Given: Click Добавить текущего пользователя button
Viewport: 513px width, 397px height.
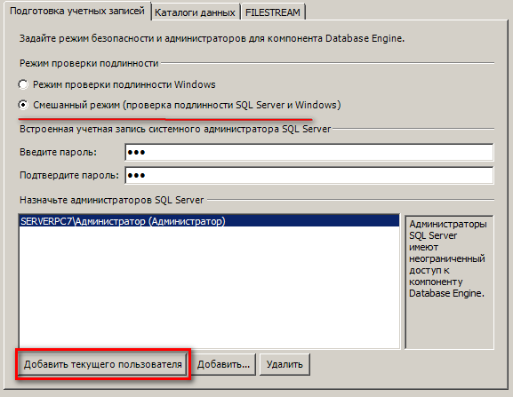Looking at the screenshot, I should tap(103, 364).
